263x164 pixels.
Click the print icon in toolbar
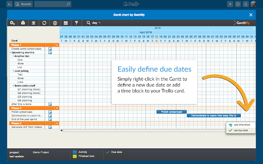(x=23, y=23)
